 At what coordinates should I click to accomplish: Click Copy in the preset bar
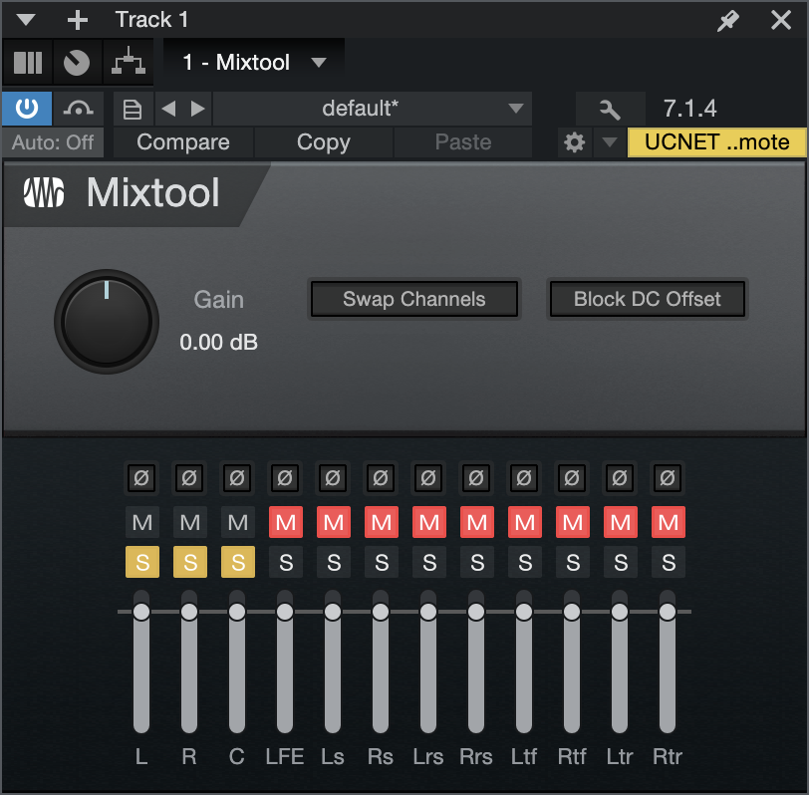pos(324,141)
